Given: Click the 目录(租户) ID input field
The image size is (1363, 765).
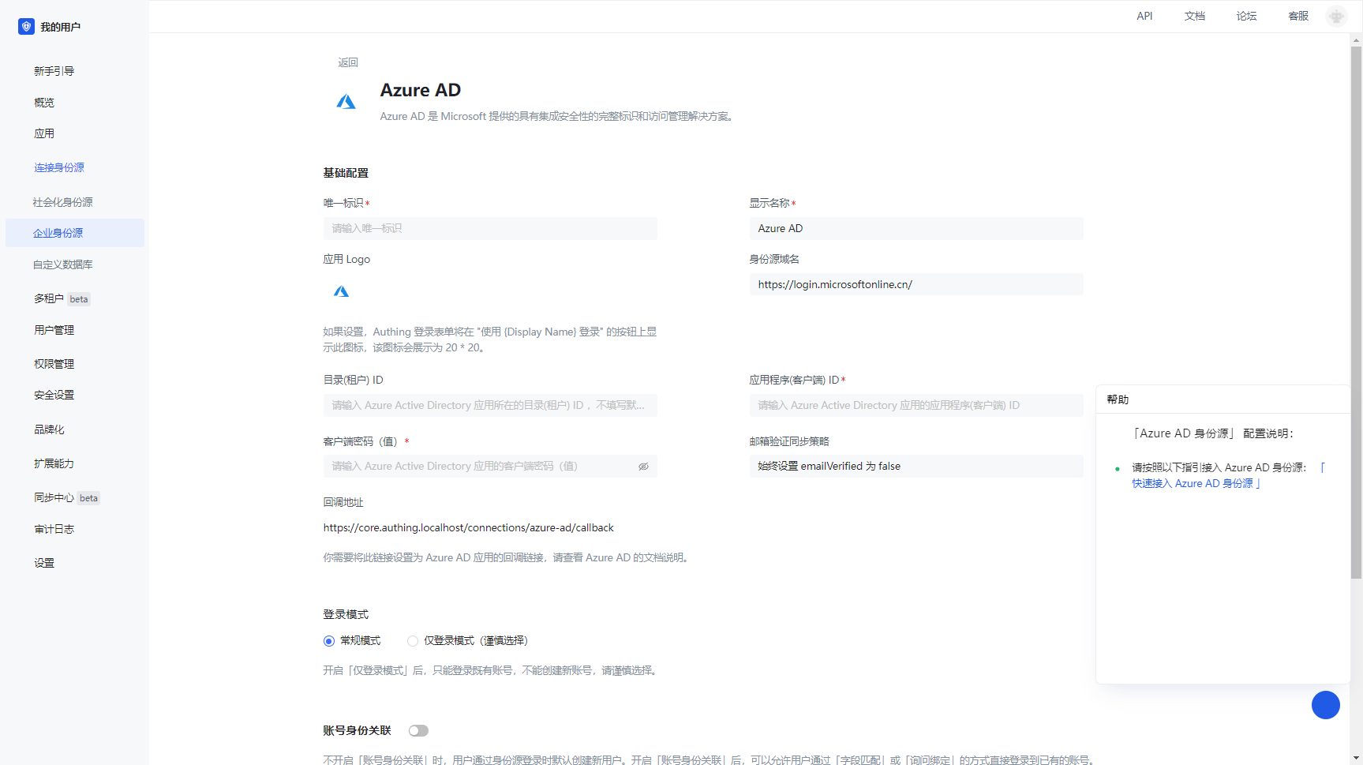Looking at the screenshot, I should (x=489, y=406).
